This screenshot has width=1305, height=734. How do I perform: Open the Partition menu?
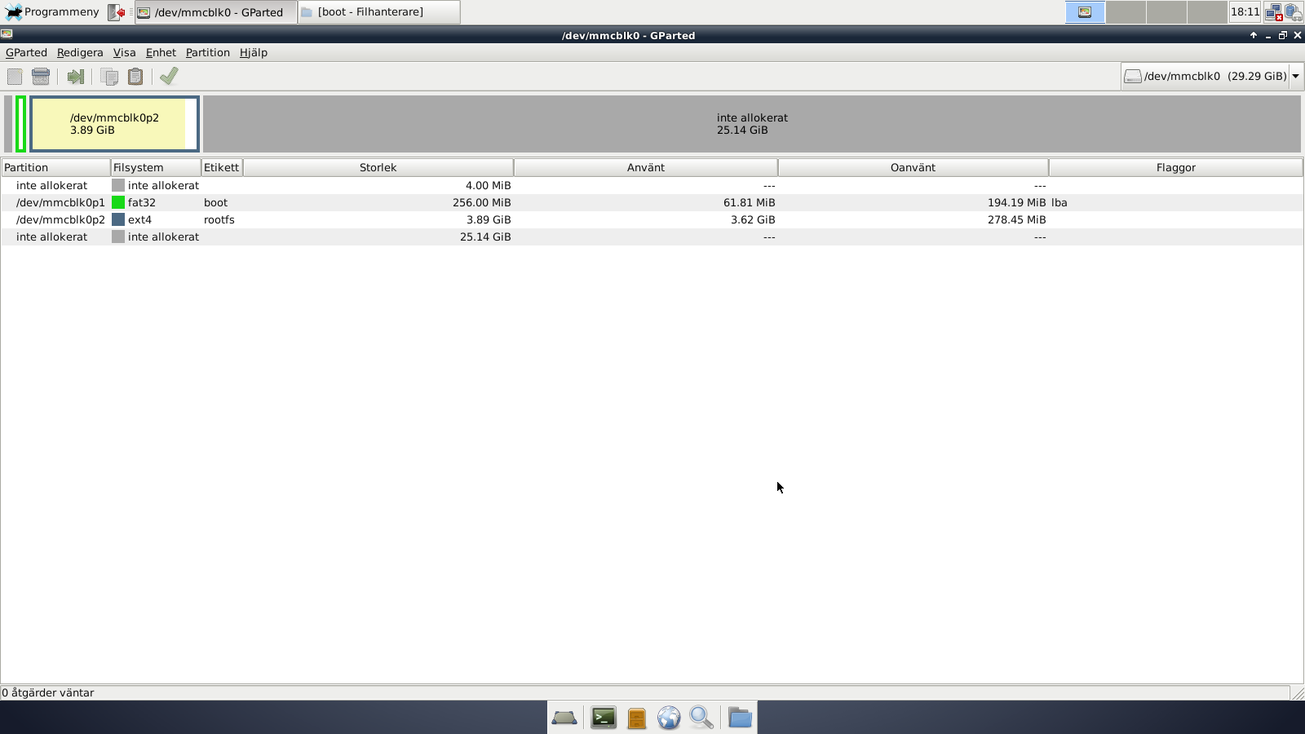(207, 52)
